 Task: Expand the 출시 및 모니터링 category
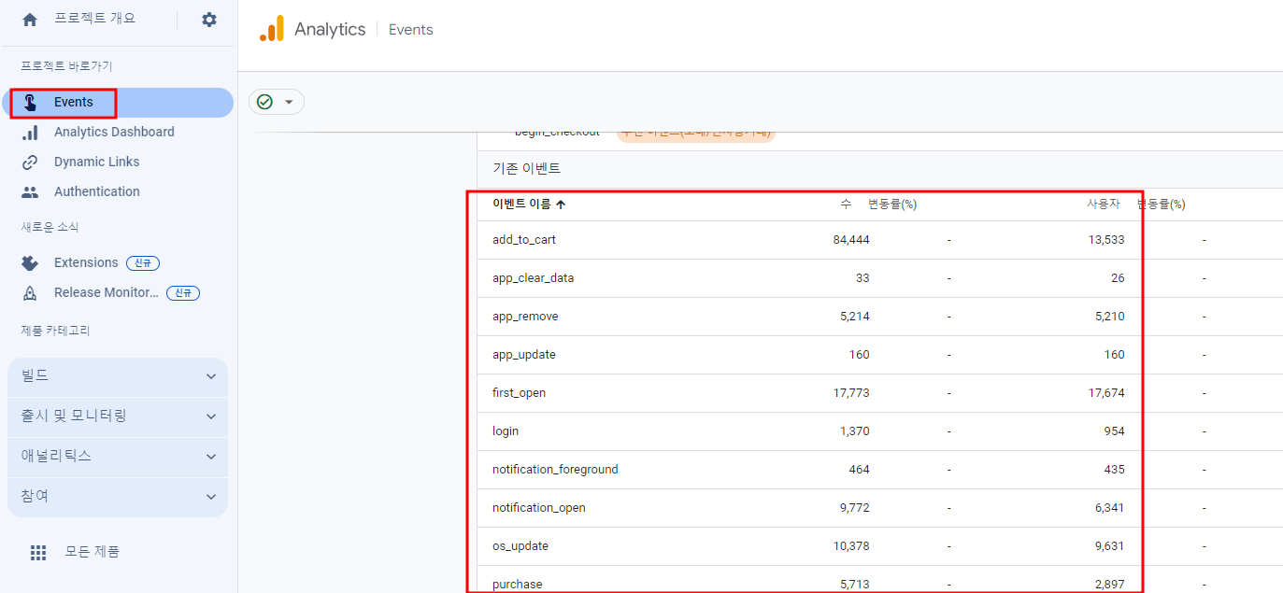point(118,417)
